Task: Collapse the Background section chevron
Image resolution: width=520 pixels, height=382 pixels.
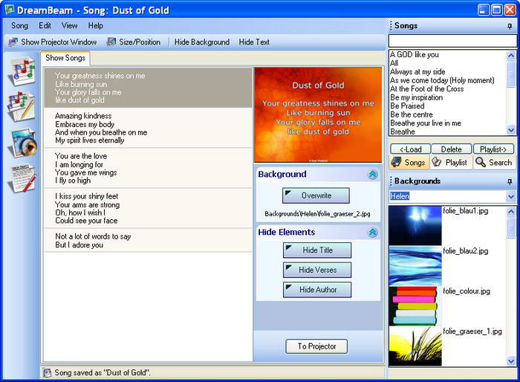Action: coord(373,175)
